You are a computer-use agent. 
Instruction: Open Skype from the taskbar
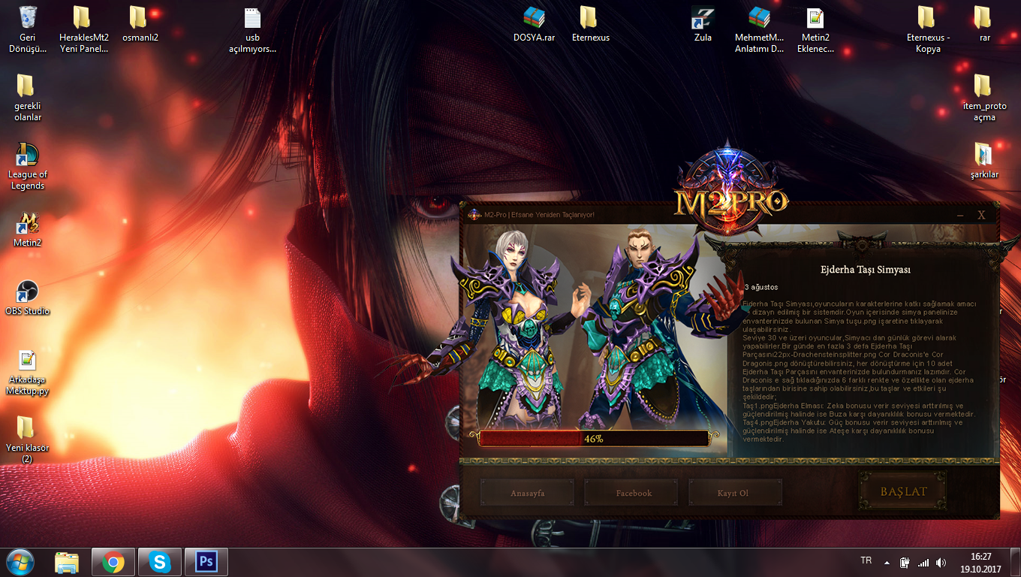[159, 562]
